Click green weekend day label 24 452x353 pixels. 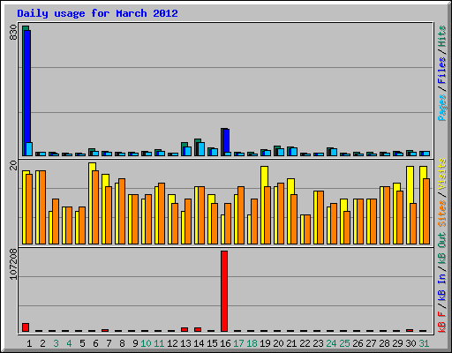point(331,343)
